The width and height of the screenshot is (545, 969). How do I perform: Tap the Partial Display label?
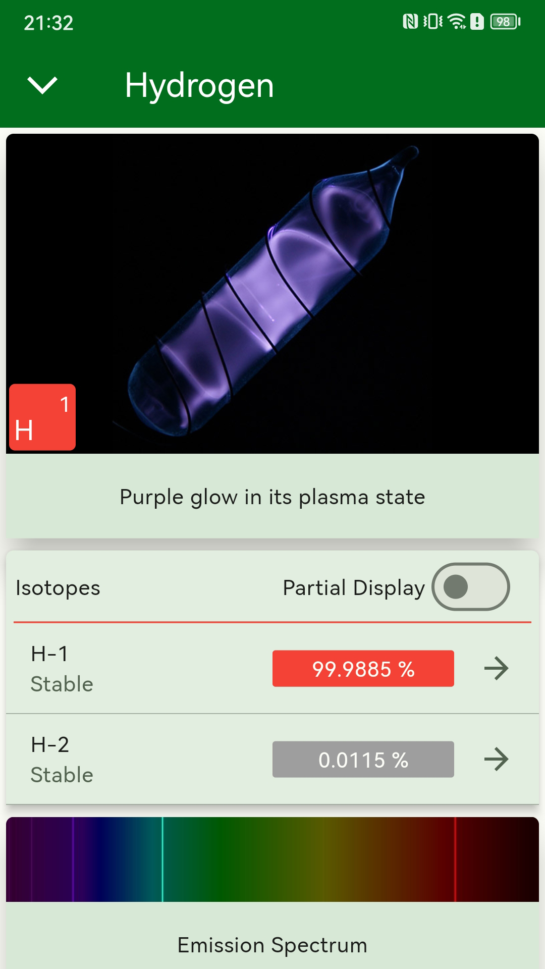354,588
